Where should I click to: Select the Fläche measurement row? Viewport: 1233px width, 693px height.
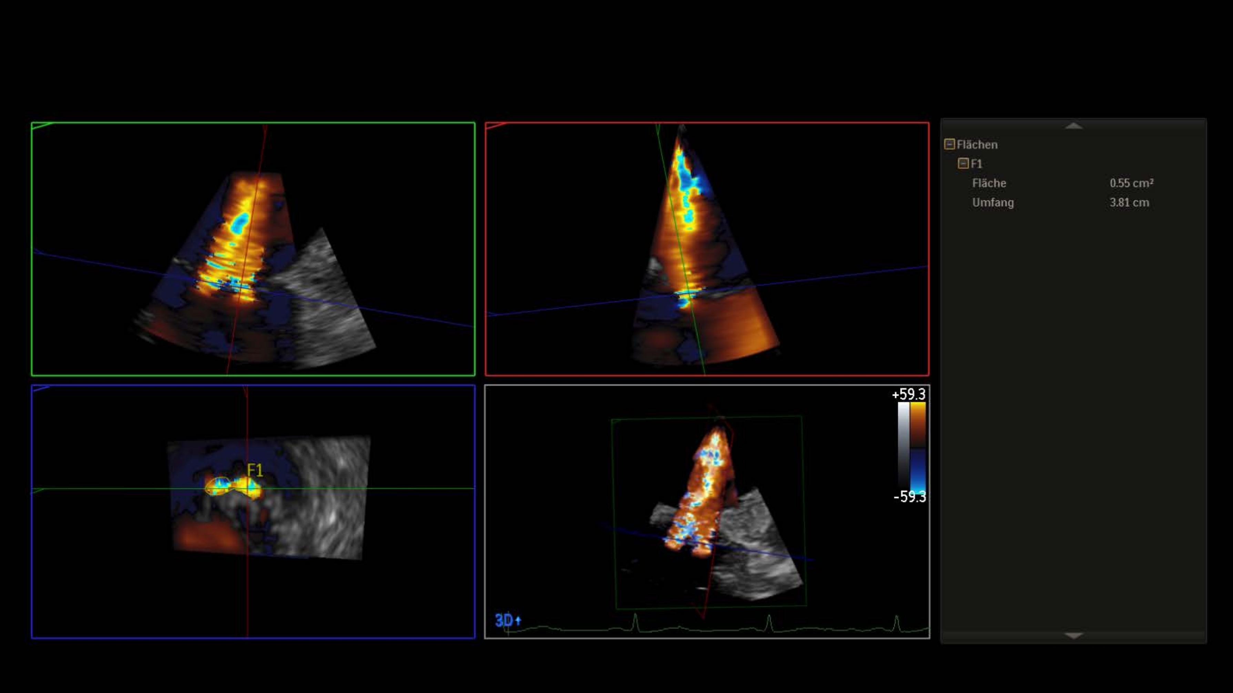tap(989, 183)
